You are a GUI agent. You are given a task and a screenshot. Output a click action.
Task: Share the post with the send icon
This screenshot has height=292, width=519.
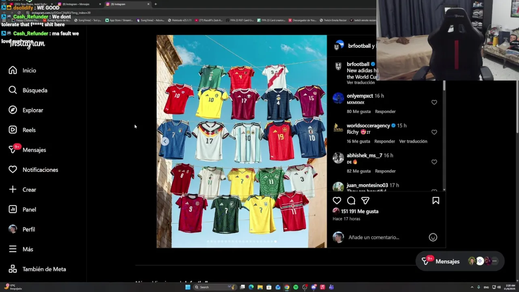pos(365,201)
